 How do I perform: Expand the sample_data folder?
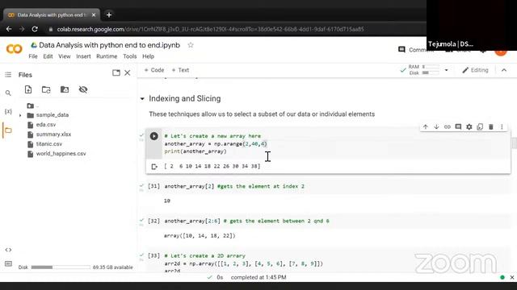pos(20,115)
